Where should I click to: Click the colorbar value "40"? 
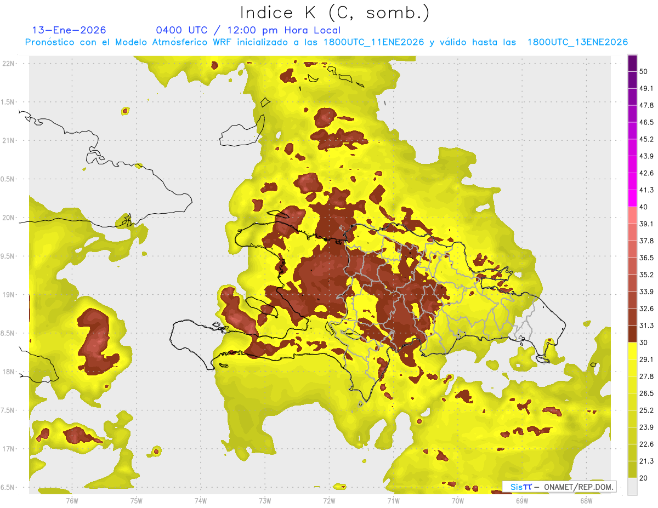[x=644, y=207]
